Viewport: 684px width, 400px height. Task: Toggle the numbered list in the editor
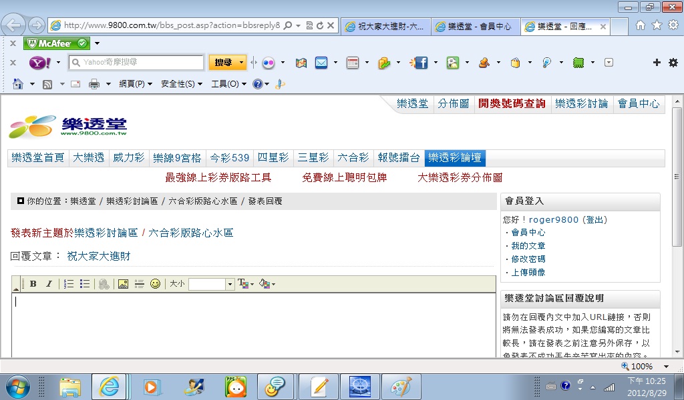[69, 284]
